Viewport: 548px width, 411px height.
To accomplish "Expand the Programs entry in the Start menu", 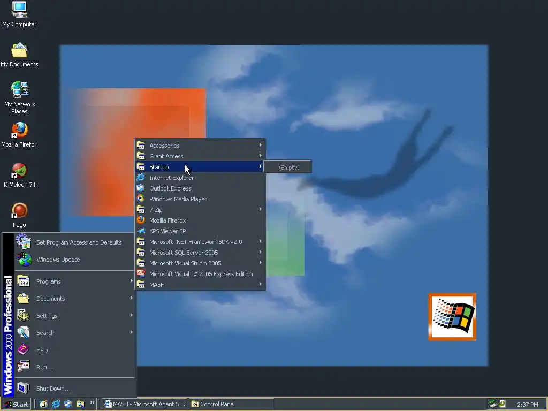I will point(74,281).
